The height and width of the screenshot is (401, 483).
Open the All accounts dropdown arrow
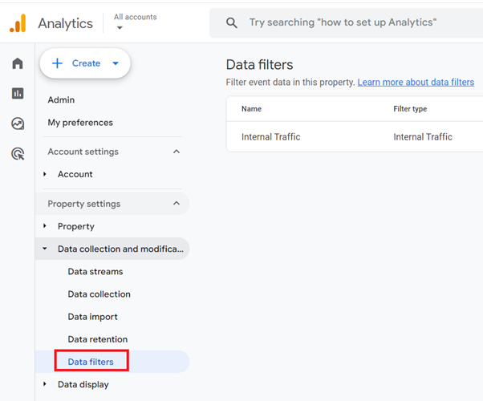click(120, 28)
